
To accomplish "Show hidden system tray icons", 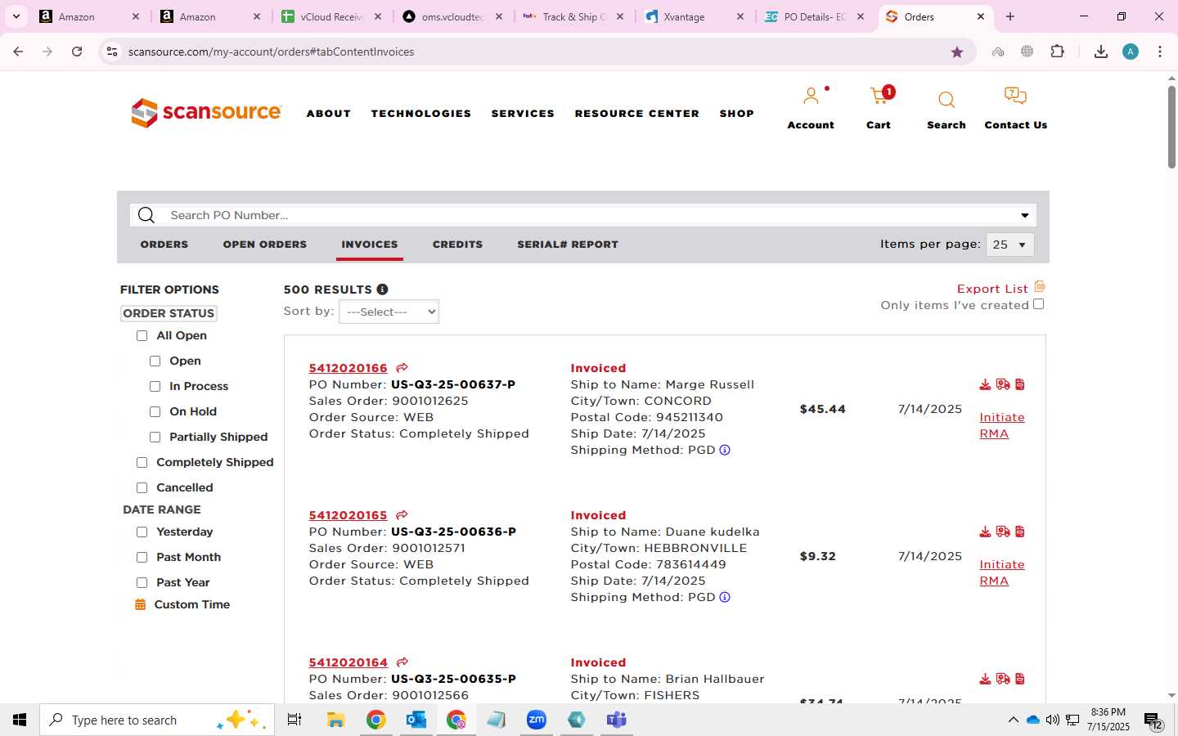I will click(1013, 720).
